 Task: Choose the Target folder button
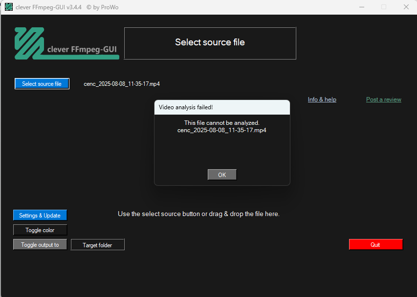click(97, 245)
